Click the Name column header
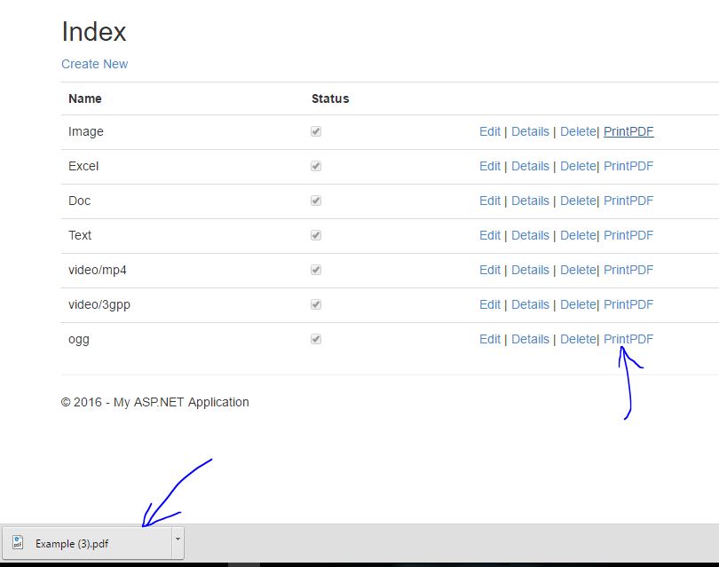This screenshot has height=567, width=719. click(84, 98)
